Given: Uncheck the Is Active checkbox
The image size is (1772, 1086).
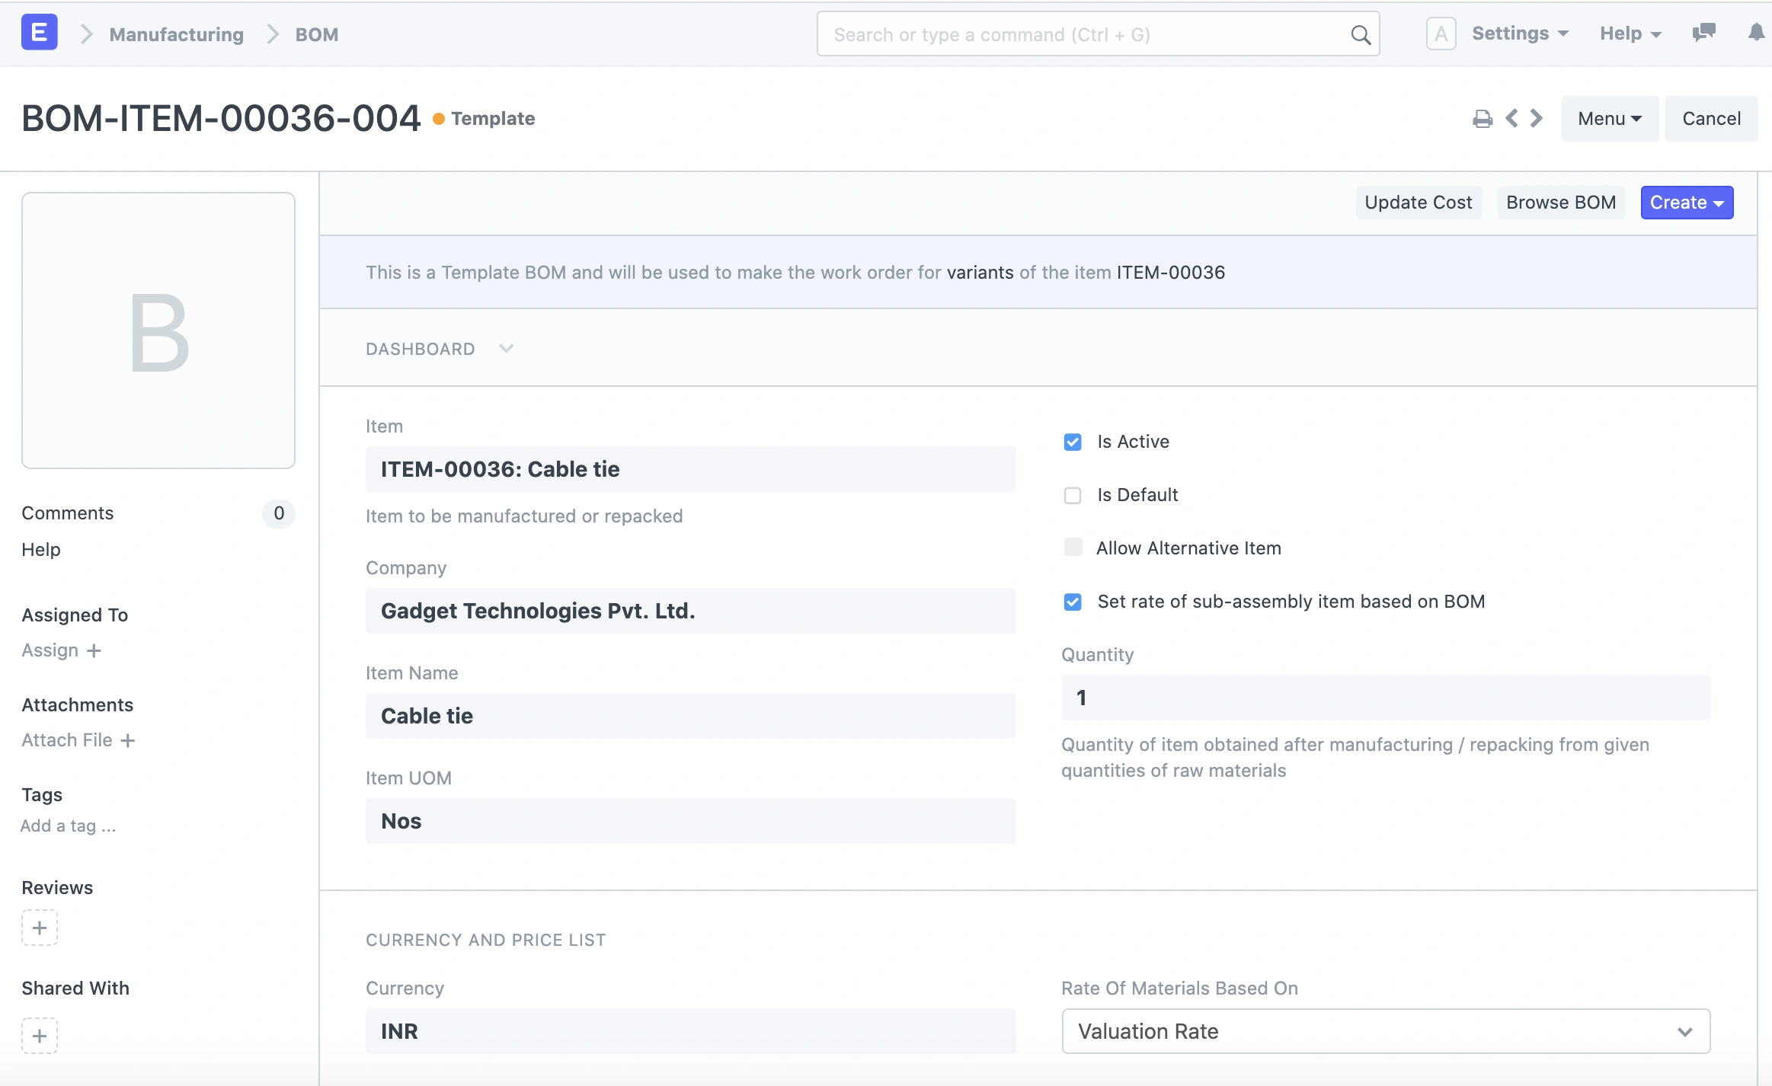Looking at the screenshot, I should click(x=1073, y=442).
